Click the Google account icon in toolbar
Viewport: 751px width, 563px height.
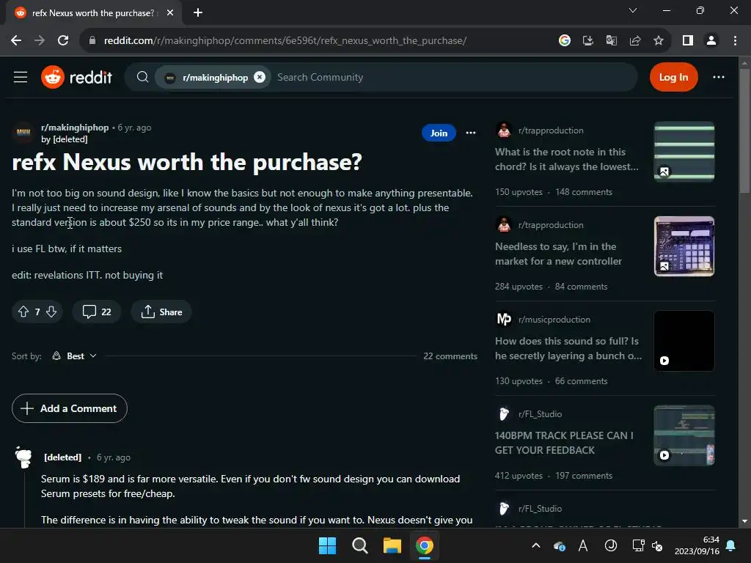point(564,41)
